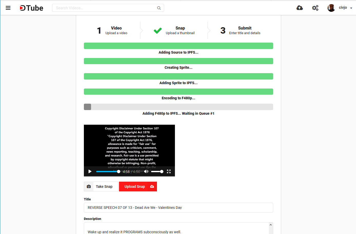The image size is (356, 234).
Task: Open the hamburger navigation menu
Action: 8,8
